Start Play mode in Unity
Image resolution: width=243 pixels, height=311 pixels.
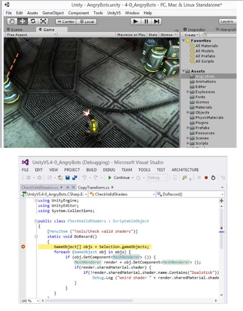(136, 21)
